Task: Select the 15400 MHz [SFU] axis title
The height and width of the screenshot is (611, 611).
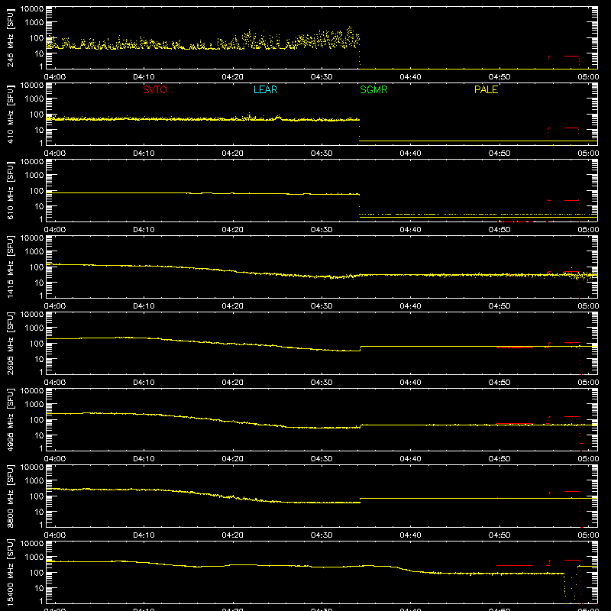Action: click(x=10, y=572)
